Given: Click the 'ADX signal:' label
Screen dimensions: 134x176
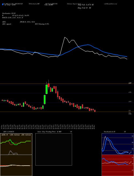Looking at the screenshot, I should click(7, 24).
